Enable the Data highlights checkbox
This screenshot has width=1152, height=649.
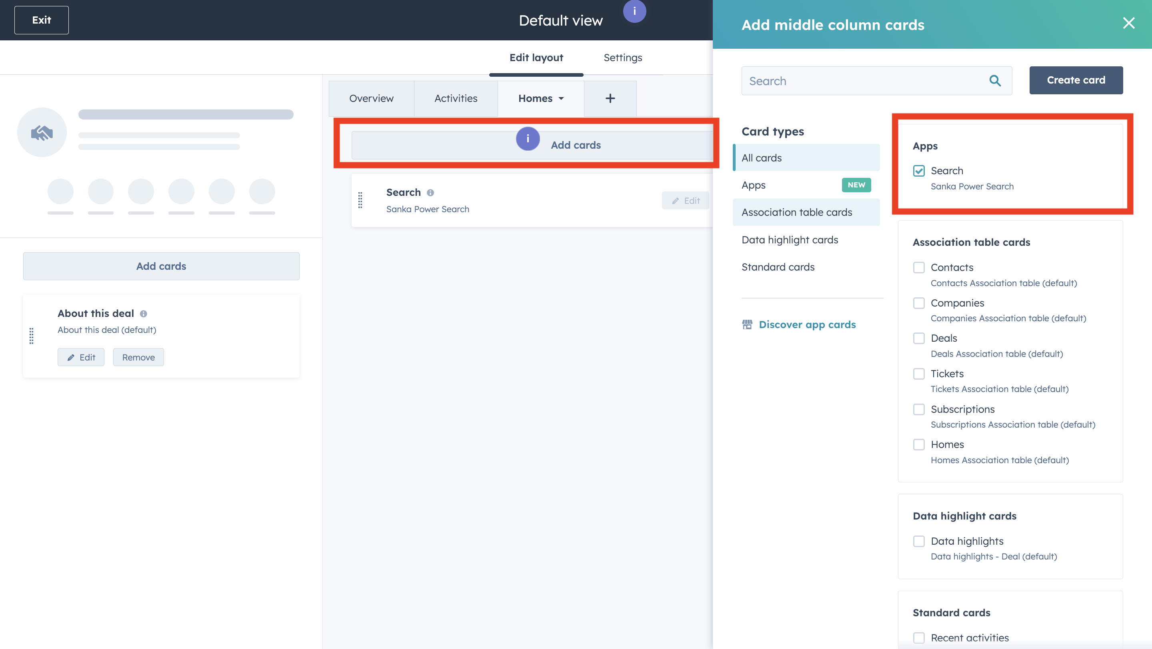point(918,541)
